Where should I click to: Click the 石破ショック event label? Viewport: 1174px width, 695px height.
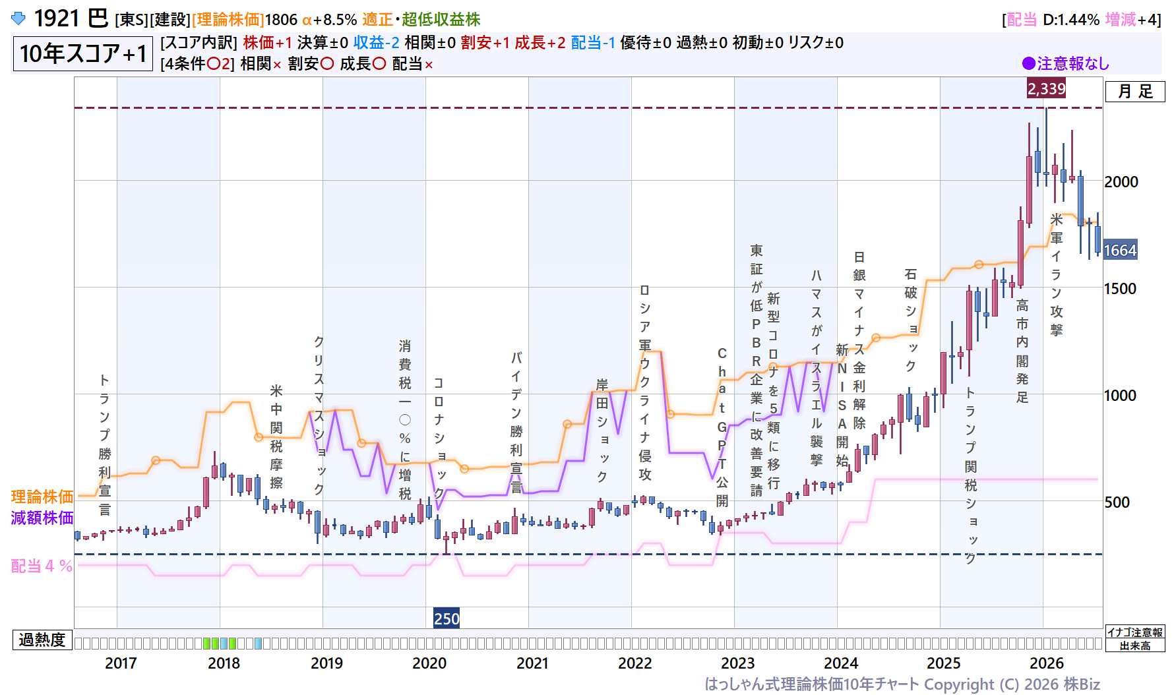pos(911,320)
